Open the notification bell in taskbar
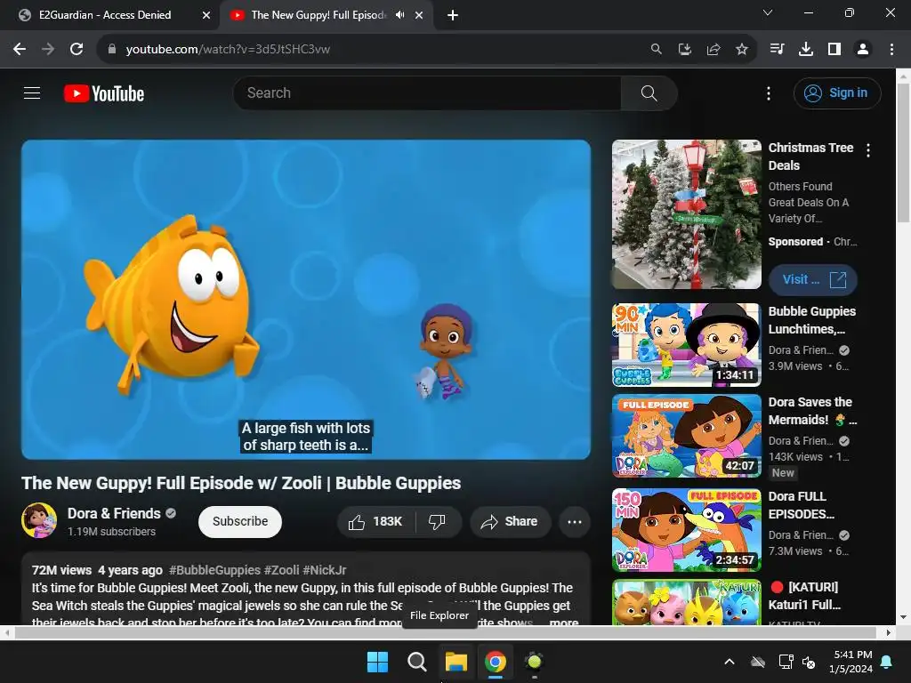Screen dimensions: 911x683 pos(887,662)
